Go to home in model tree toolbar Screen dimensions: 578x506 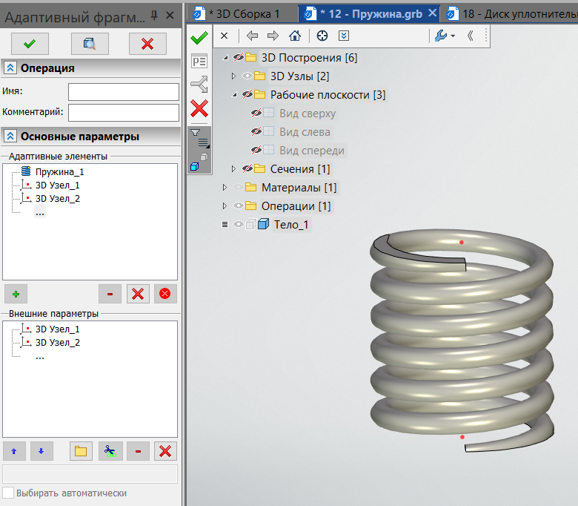click(x=295, y=36)
